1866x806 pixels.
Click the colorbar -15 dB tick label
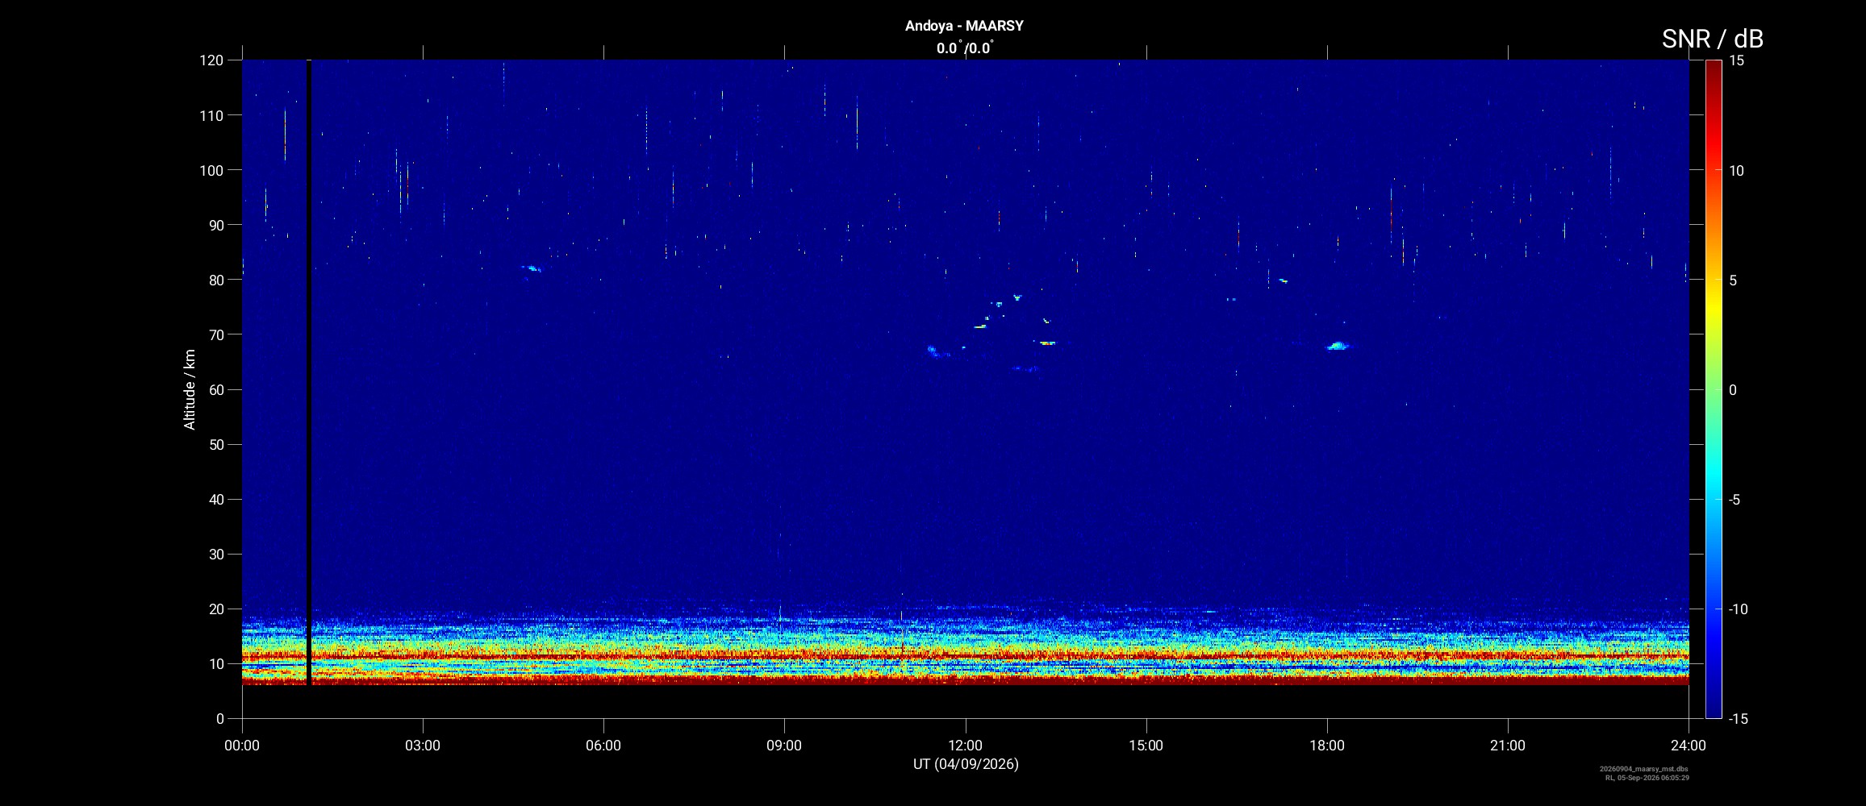pyautogui.click(x=1738, y=719)
